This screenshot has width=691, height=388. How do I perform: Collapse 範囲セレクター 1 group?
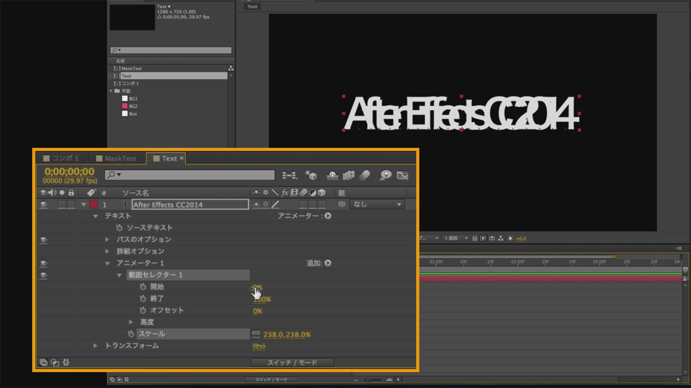pyautogui.click(x=119, y=275)
